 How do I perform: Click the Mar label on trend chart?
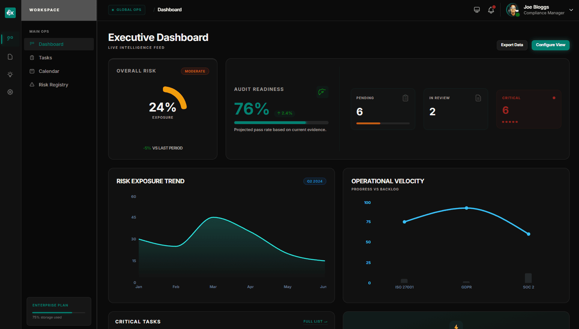(213, 287)
